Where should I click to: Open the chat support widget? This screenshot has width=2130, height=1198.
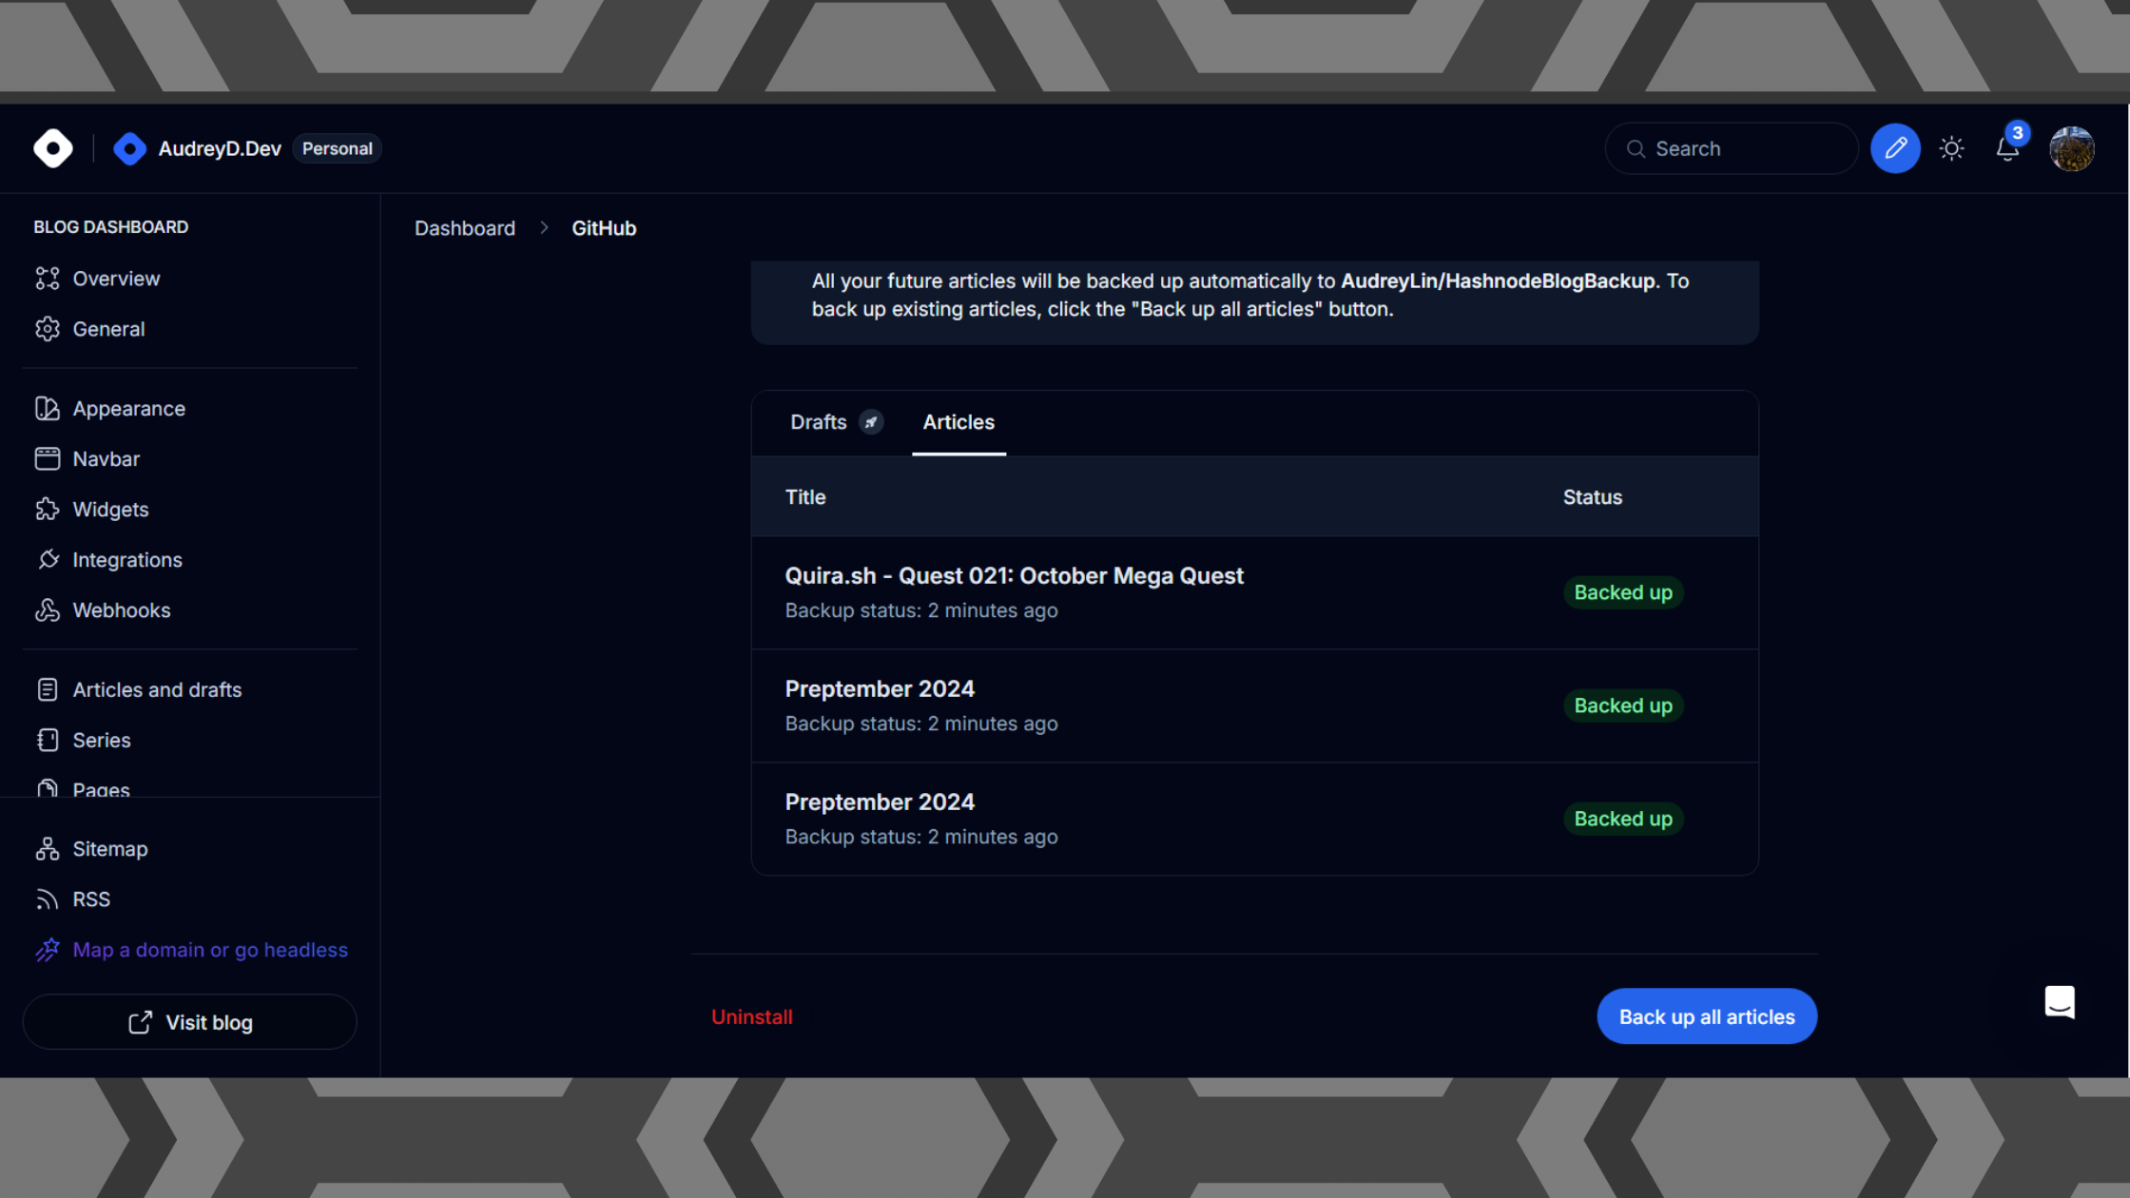2060,1003
